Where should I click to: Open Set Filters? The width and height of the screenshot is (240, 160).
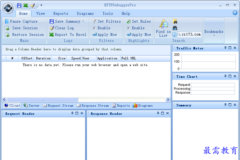[107, 21]
